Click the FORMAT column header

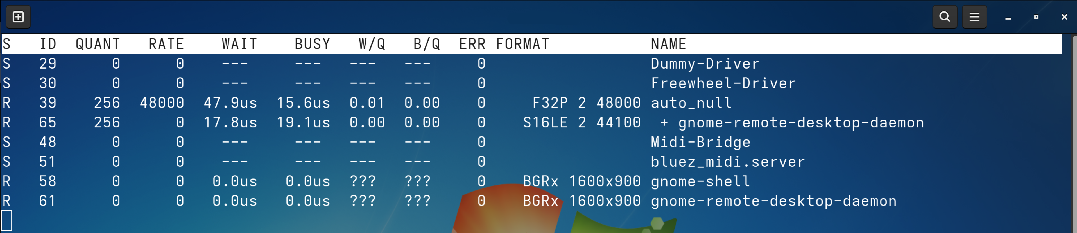(522, 44)
